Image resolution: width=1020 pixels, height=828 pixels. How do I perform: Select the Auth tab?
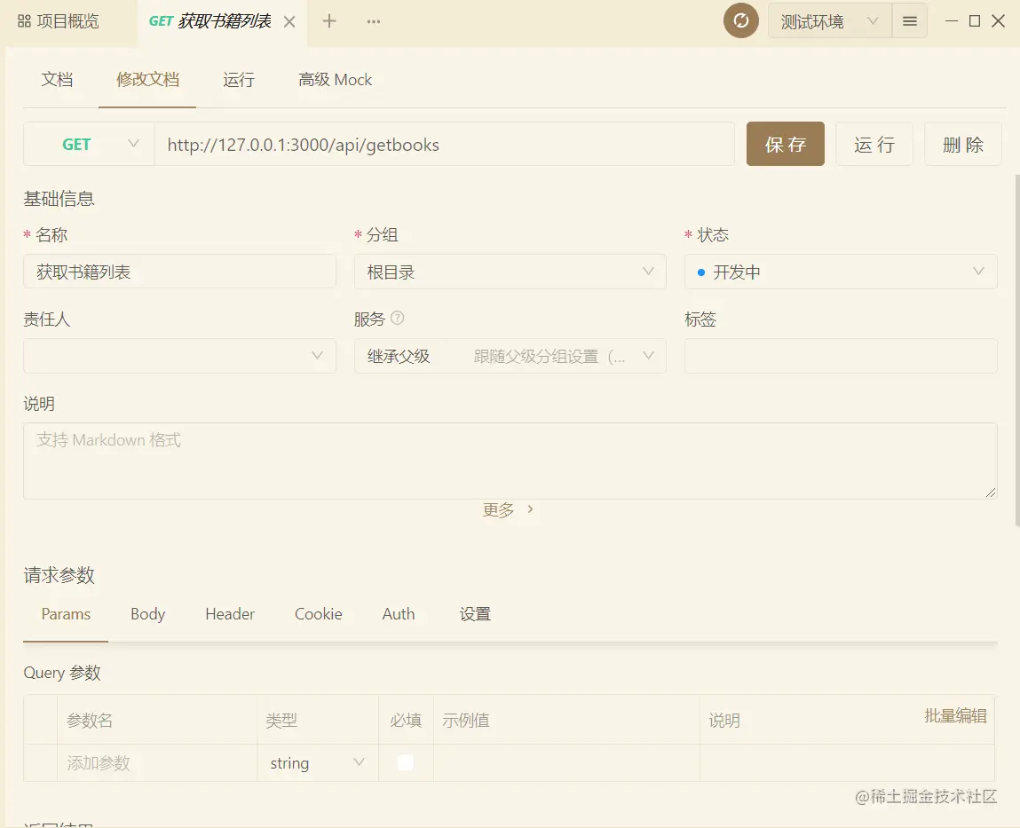[x=398, y=614]
